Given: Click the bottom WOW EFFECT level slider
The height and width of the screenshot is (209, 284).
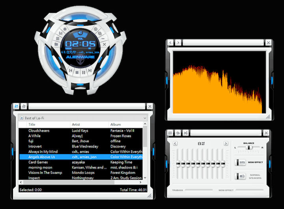Looking at the screenshot, I should coord(249,190).
